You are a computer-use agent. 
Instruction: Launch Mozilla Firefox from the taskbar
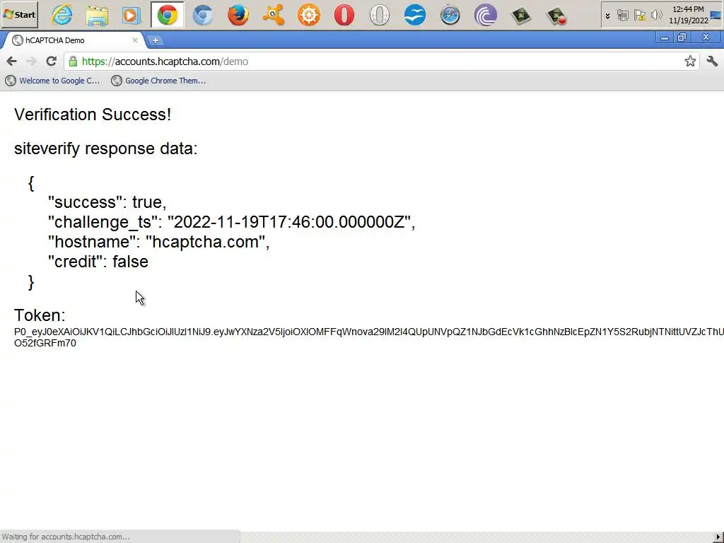(x=238, y=16)
